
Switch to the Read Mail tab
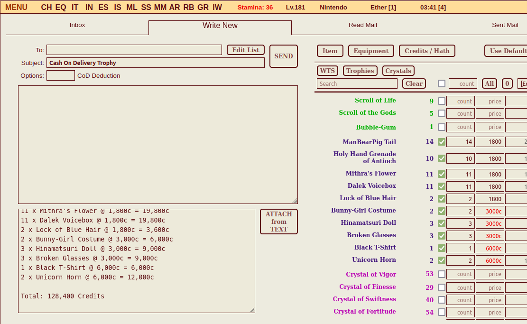[363, 25]
